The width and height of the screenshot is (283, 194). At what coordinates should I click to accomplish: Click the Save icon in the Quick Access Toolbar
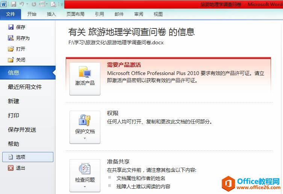14,4
